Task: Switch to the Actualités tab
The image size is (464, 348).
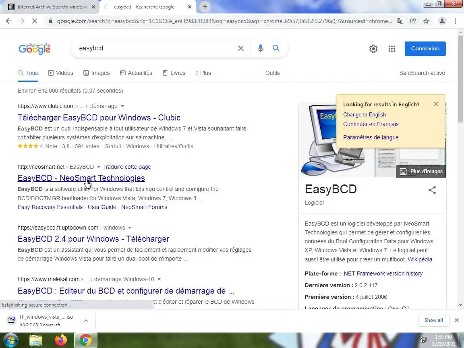Action: coord(136,73)
